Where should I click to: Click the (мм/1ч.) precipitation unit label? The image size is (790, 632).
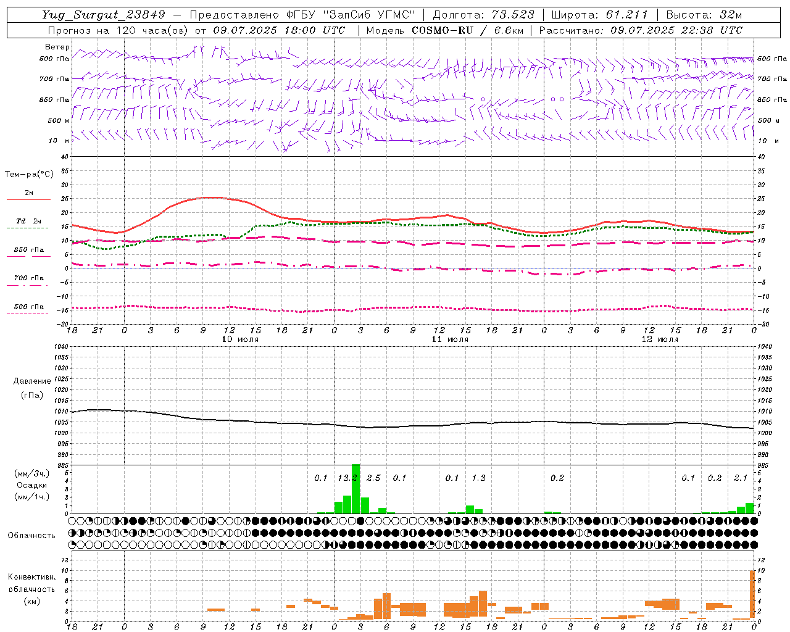(x=32, y=497)
